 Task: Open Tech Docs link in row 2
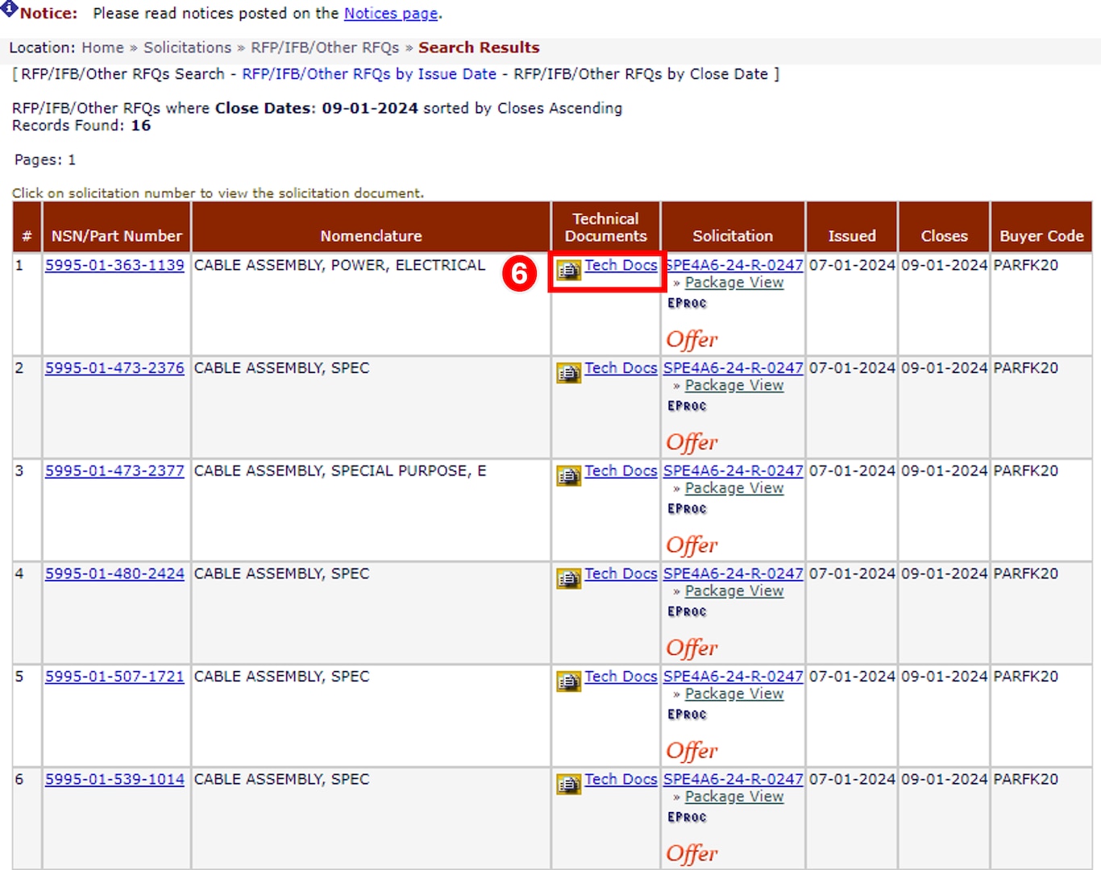point(621,368)
